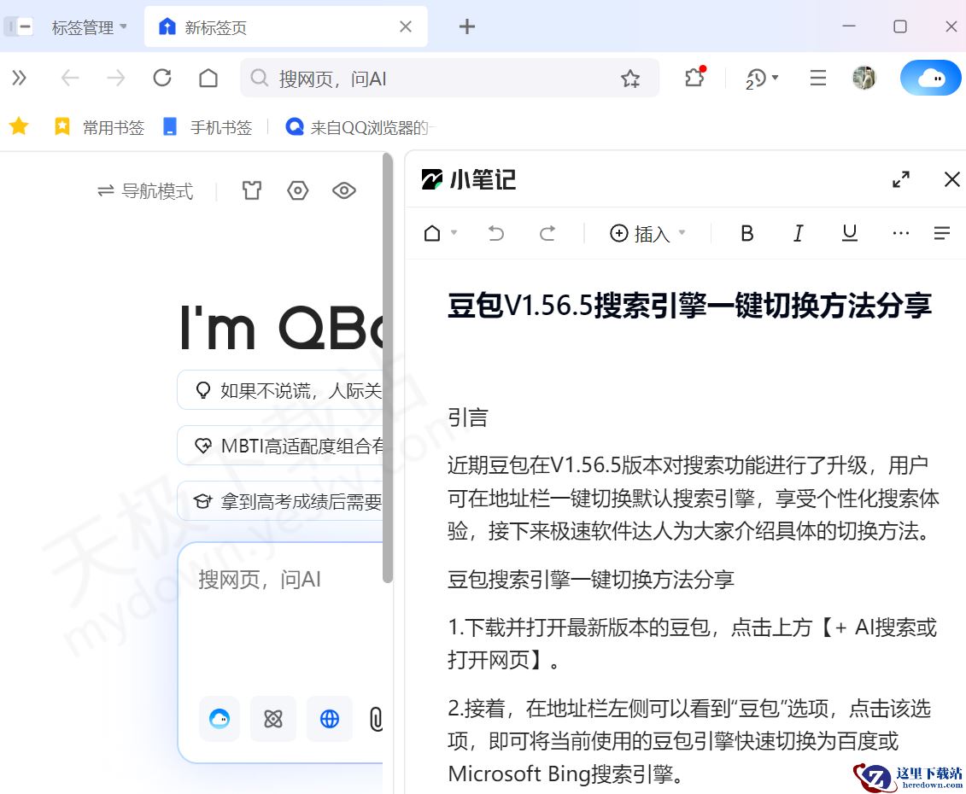Close the 小笔记 panel
This screenshot has height=794, width=966.
(x=951, y=179)
